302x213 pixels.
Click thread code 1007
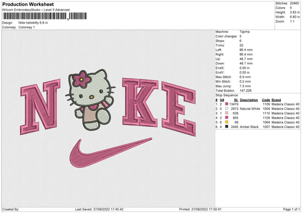[266, 127]
